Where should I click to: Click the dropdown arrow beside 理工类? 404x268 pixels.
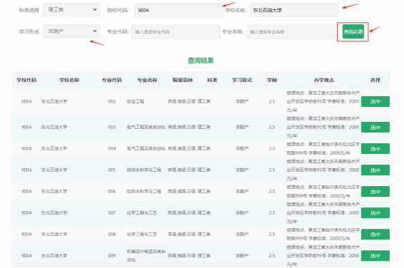[95, 10]
